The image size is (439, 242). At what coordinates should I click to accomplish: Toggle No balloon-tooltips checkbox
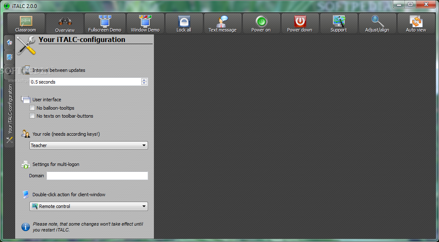32,108
